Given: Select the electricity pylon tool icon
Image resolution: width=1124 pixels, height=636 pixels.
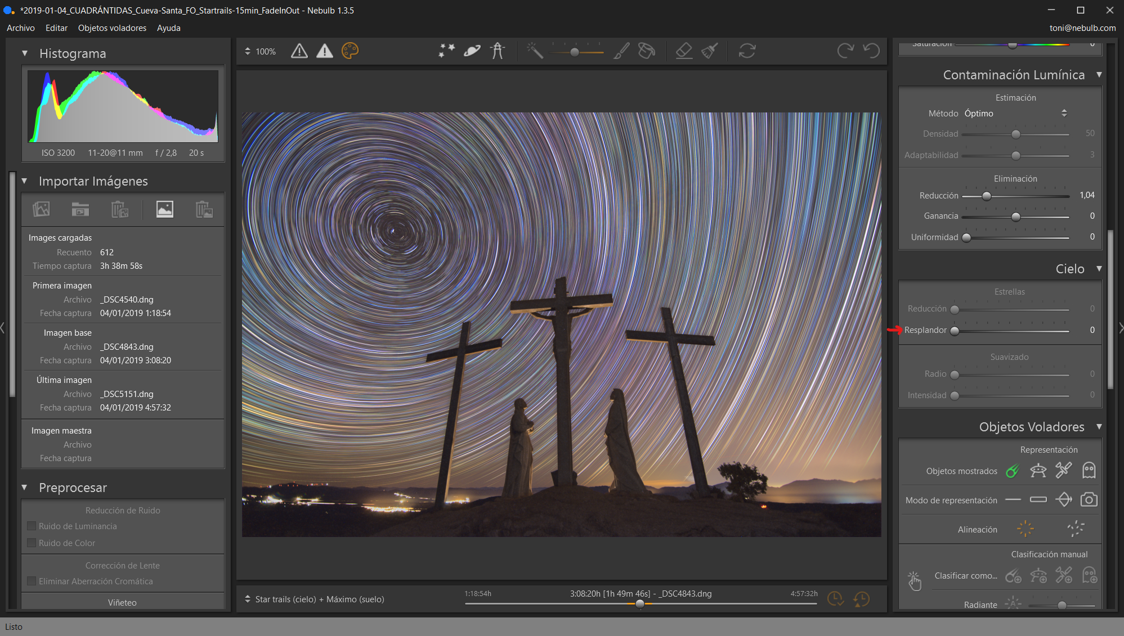Looking at the screenshot, I should (x=498, y=51).
